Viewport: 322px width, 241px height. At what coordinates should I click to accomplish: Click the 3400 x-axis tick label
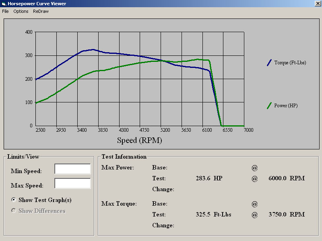click(x=82, y=130)
